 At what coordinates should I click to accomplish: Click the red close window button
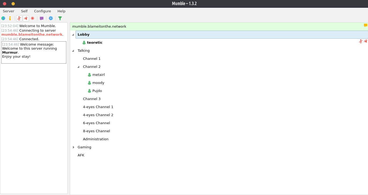point(5,4)
